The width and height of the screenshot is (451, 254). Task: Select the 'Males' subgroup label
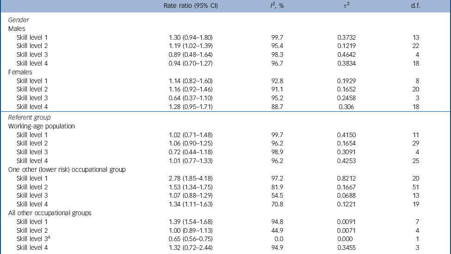click(18, 29)
